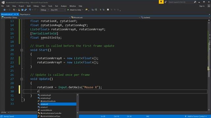The width and height of the screenshot is (211, 118).
Task: Click the split editor handle above scrollbar
Action: pyautogui.click(x=209, y=20)
